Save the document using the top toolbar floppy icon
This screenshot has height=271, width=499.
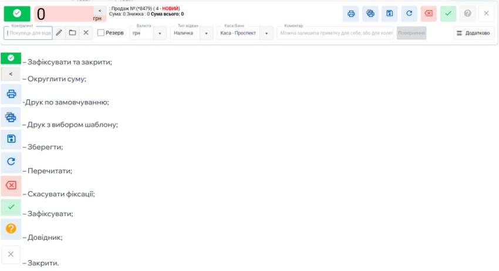[390, 14]
